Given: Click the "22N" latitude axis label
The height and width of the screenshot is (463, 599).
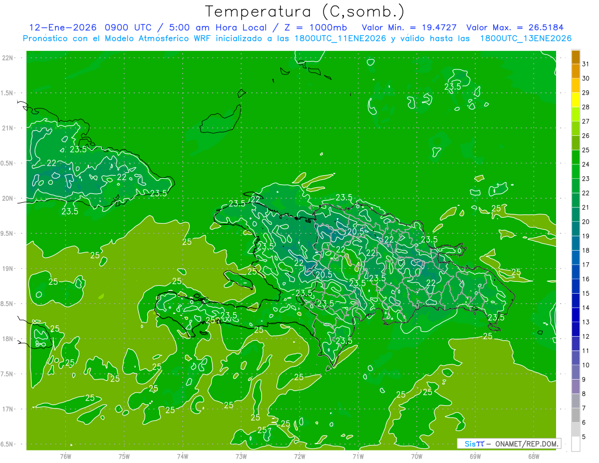Looking at the screenshot, I should [x=7, y=58].
